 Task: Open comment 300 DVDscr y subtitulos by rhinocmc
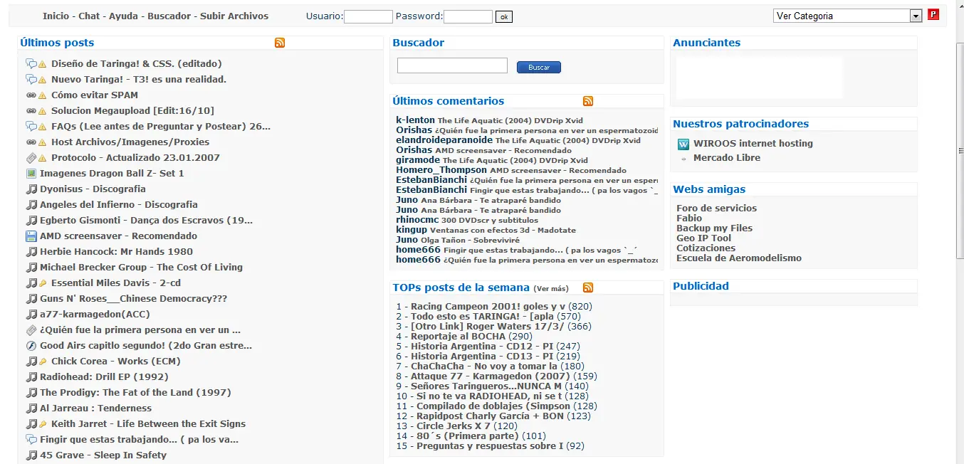490,221
